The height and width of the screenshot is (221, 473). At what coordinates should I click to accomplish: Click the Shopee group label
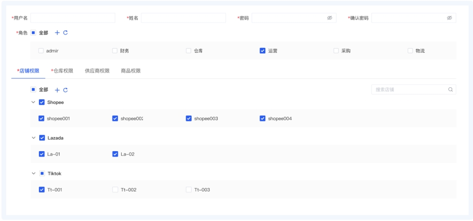[x=55, y=102]
